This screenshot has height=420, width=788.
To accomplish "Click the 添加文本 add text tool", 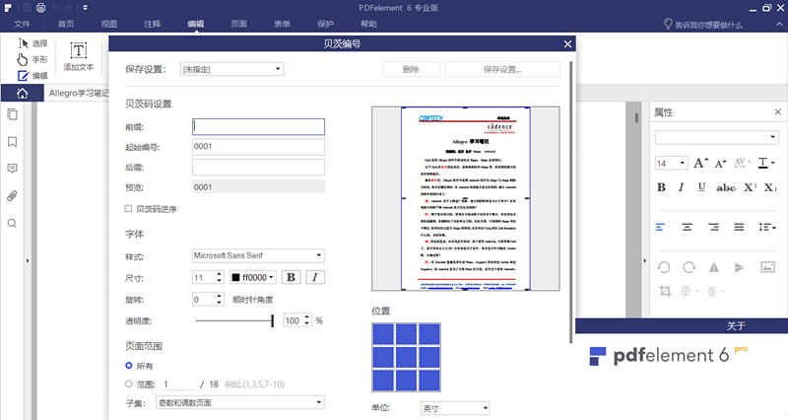I will point(79,56).
